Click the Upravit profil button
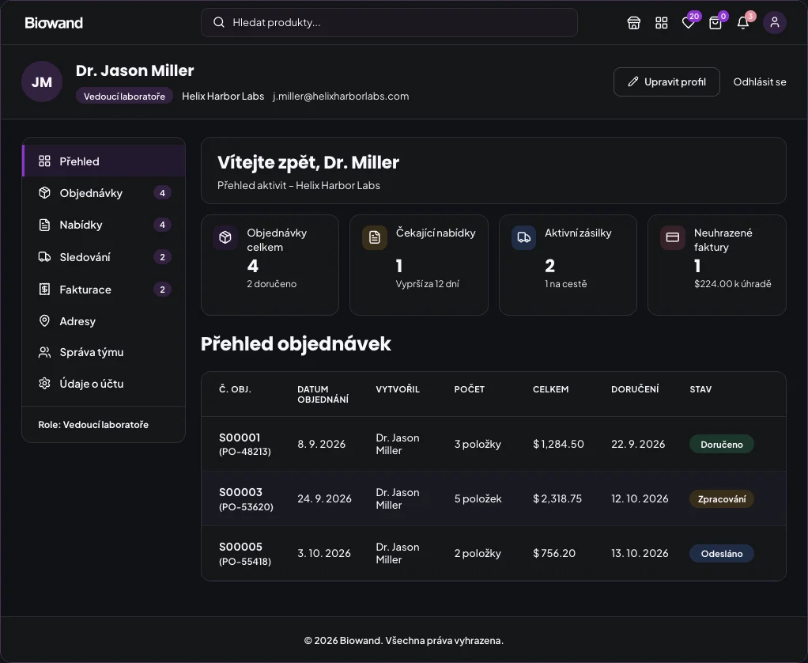This screenshot has width=808, height=663. click(666, 81)
